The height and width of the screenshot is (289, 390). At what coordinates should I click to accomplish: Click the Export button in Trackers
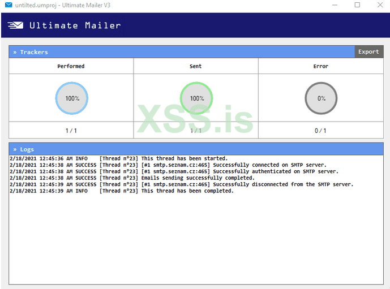pos(368,51)
